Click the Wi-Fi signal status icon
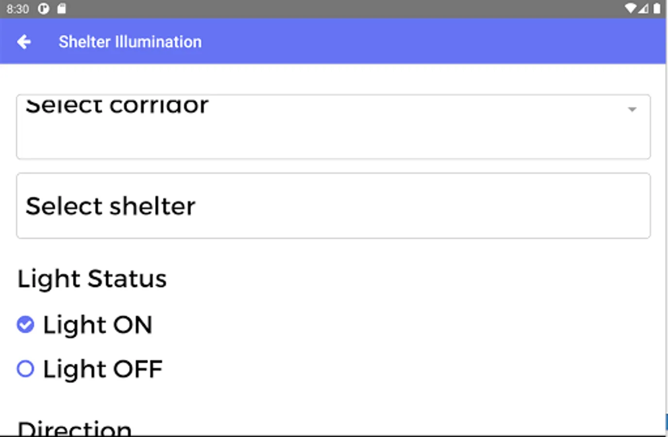Image resolution: width=668 pixels, height=437 pixels. pyautogui.click(x=630, y=9)
